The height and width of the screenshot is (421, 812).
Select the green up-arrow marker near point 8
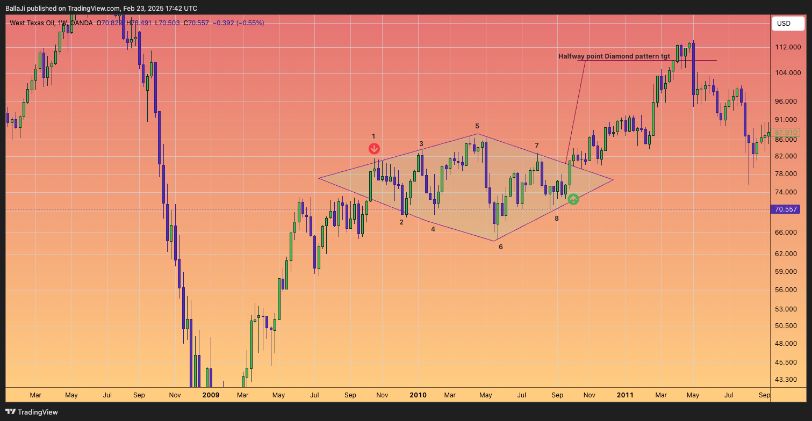[573, 199]
